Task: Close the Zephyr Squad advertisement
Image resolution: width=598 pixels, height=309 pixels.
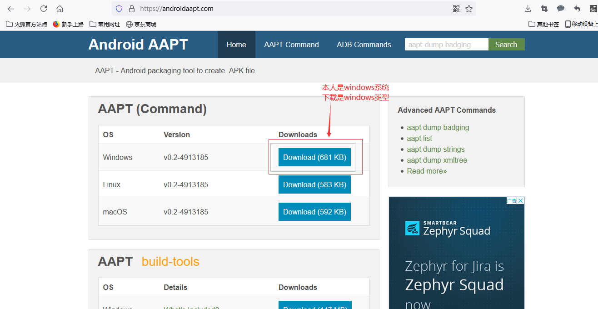Action: [520, 200]
